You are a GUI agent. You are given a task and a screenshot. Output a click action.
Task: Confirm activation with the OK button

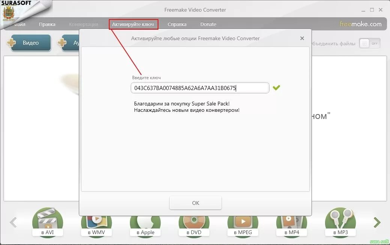196,203
